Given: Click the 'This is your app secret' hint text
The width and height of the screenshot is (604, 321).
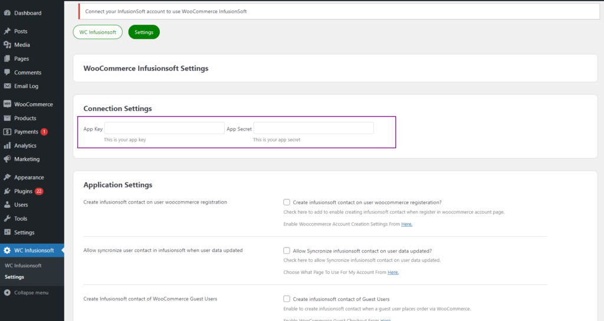Looking at the screenshot, I should (x=277, y=139).
